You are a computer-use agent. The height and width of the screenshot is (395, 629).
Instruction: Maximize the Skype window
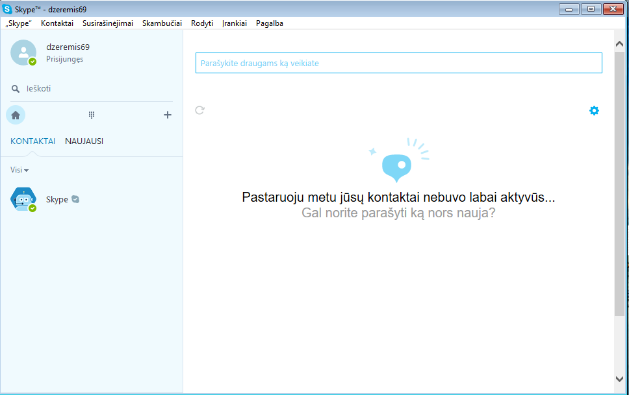click(591, 9)
